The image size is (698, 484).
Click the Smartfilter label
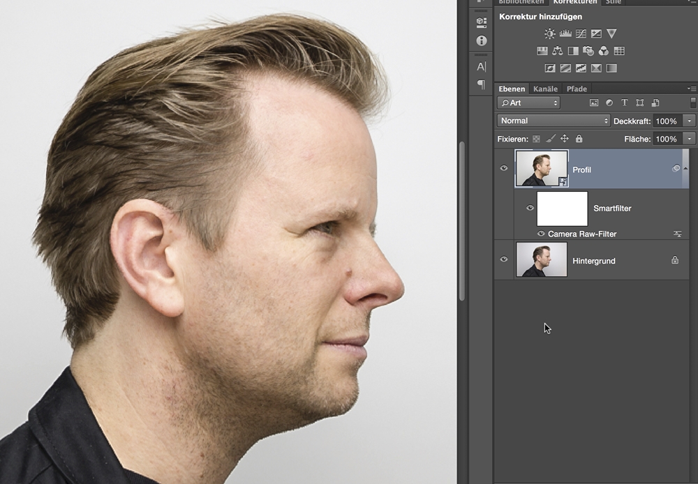[612, 209]
